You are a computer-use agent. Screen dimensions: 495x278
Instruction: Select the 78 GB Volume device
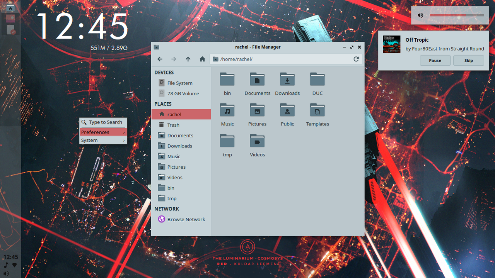181,93
